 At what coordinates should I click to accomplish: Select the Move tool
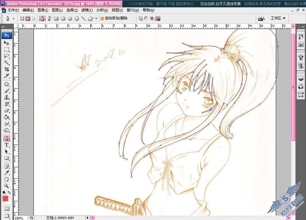pyautogui.click(x=6, y=43)
